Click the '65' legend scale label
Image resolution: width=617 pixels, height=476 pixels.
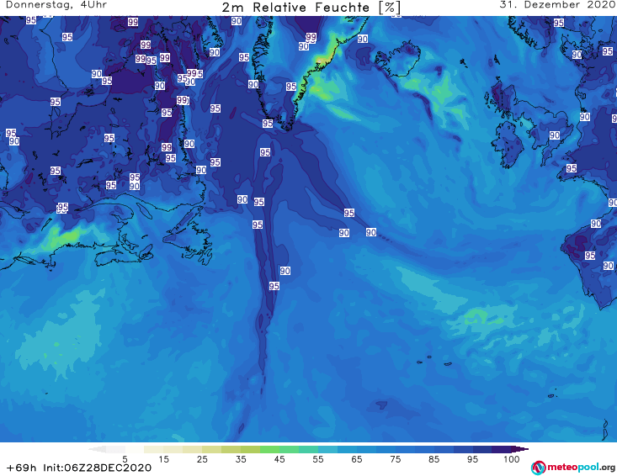357,459
